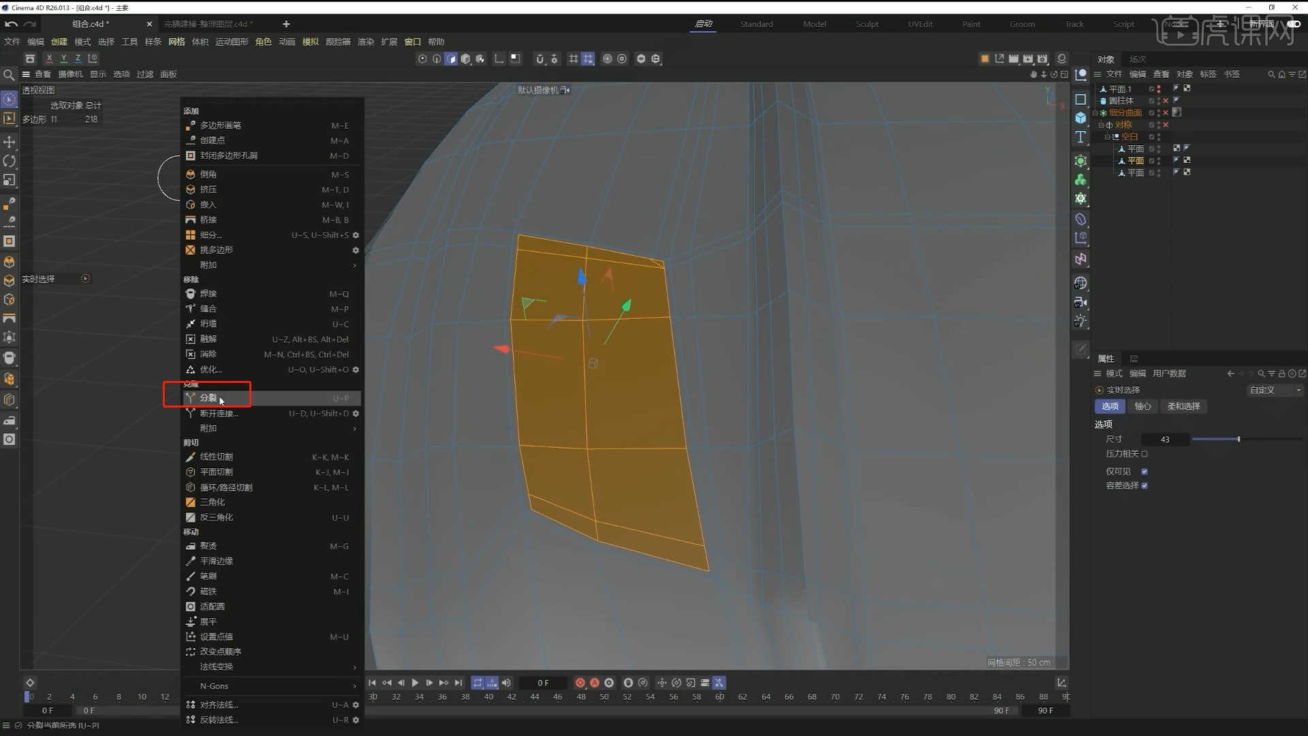Choose 循环/路径切割 in the menu

pos(272,488)
